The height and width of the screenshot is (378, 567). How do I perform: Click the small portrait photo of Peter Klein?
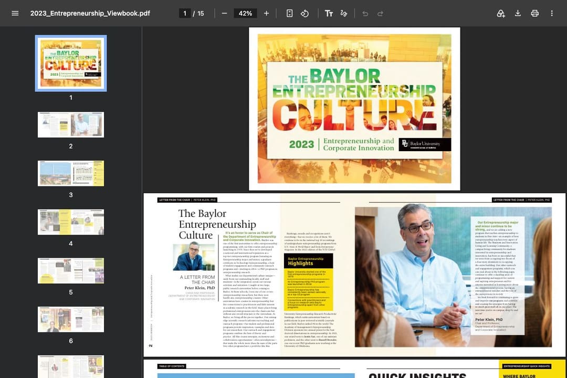[x=194, y=256]
